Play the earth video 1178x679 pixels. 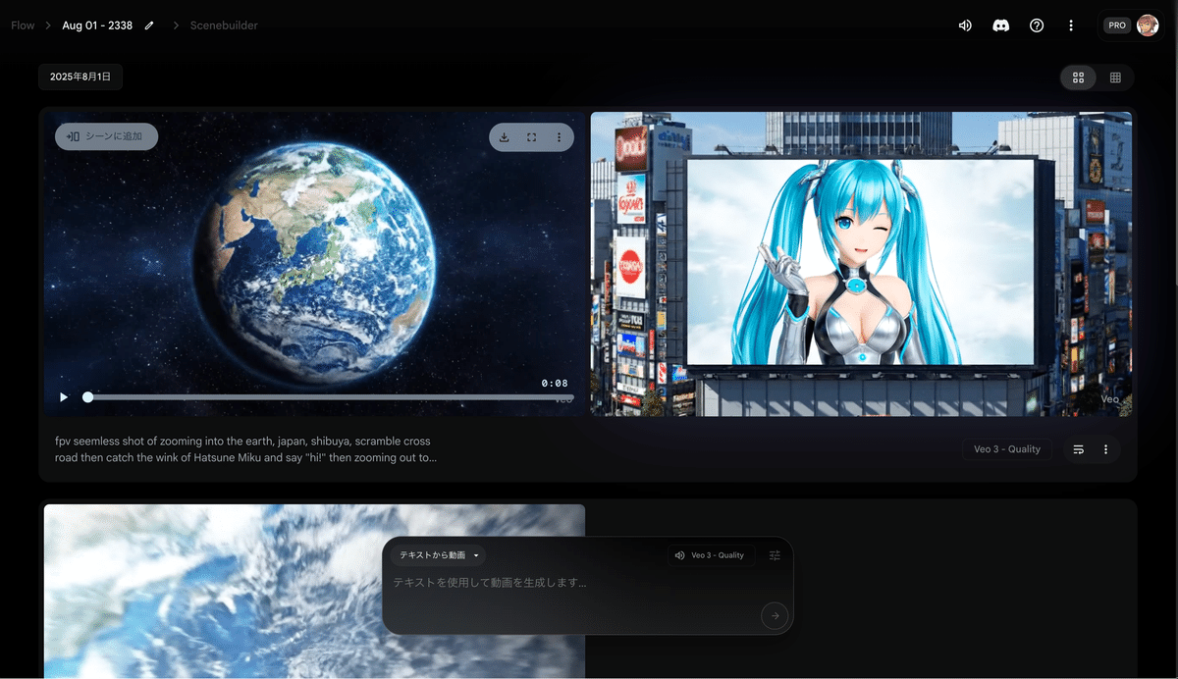[x=64, y=397]
